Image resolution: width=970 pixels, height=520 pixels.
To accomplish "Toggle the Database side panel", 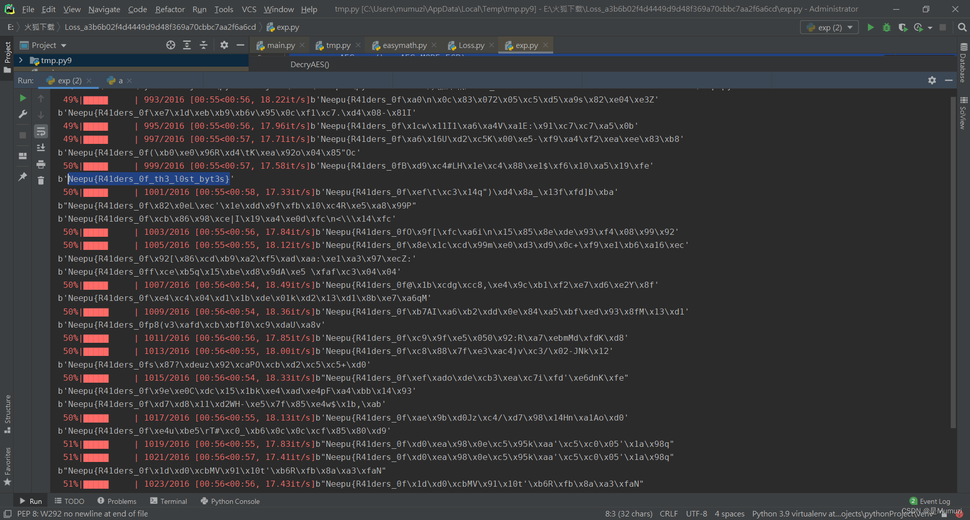I will 963,63.
